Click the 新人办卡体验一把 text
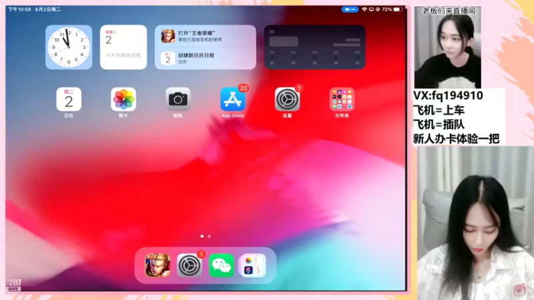 (457, 139)
